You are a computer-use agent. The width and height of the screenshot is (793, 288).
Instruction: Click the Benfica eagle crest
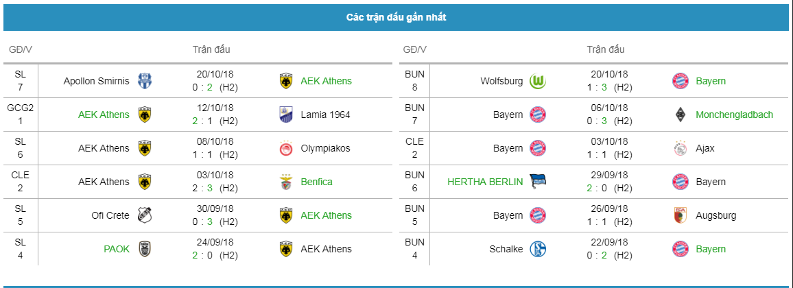pos(286,182)
